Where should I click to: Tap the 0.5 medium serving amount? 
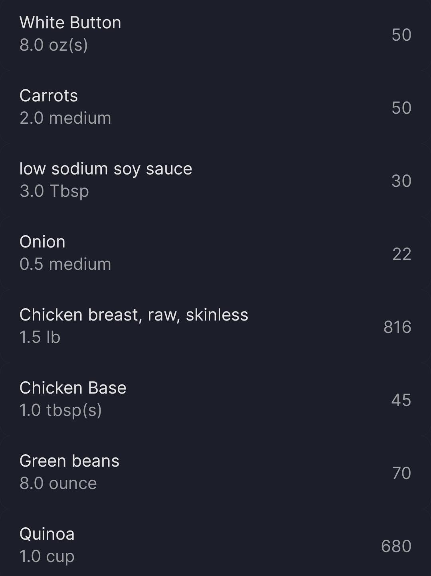tap(65, 264)
